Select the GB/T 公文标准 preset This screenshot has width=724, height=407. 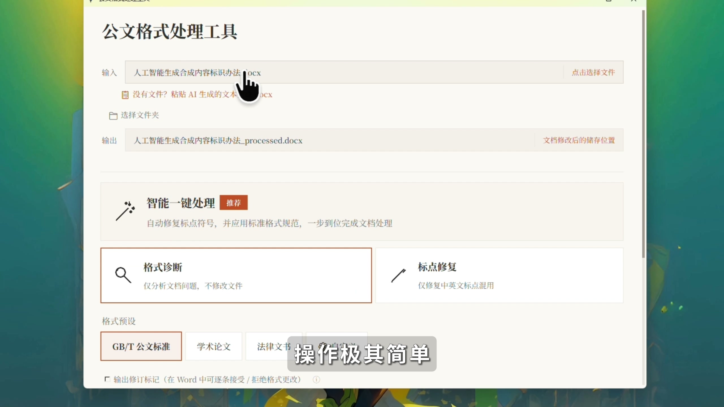(x=141, y=346)
